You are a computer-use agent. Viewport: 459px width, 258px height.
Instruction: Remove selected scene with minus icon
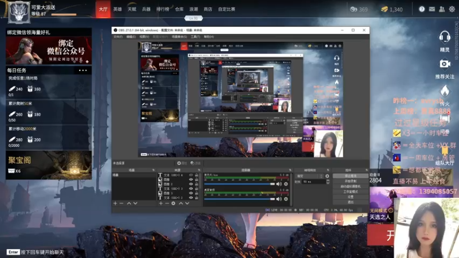click(122, 204)
